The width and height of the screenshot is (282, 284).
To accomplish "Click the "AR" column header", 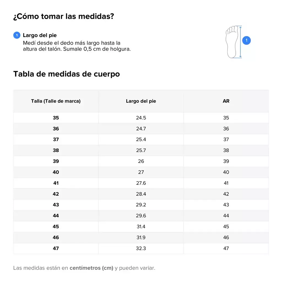I will pos(226,101).
